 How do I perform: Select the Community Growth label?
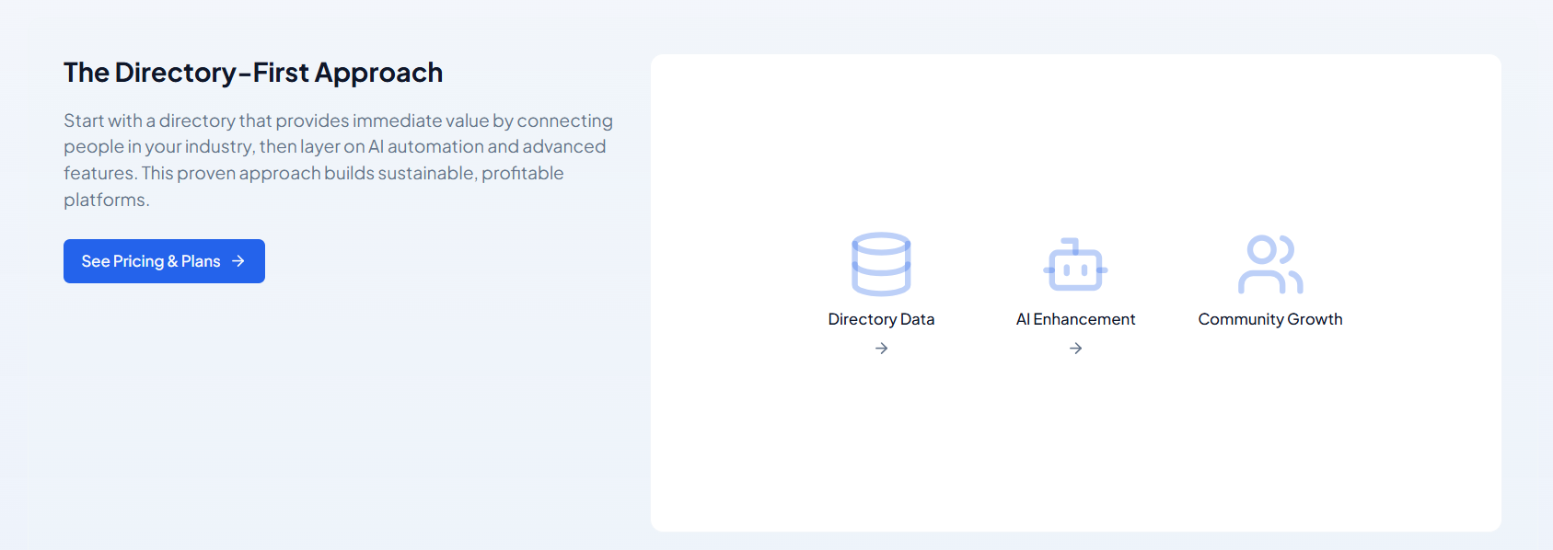[1269, 319]
